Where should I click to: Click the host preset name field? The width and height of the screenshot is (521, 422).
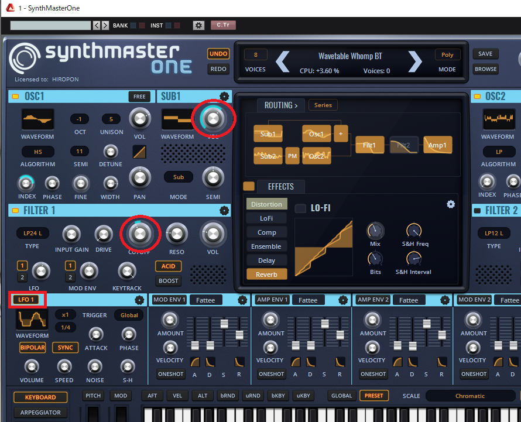point(50,25)
